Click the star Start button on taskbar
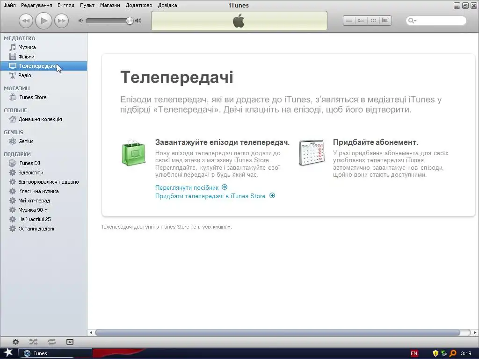The width and height of the screenshot is (479, 359). (x=8, y=353)
